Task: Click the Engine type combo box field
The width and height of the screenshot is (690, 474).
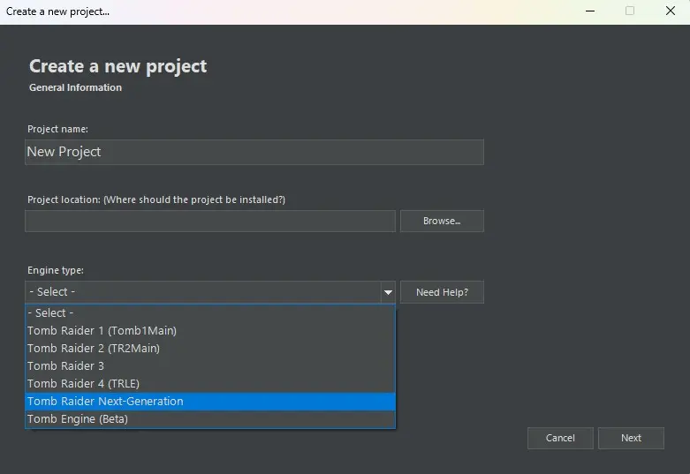Action: pyautogui.click(x=201, y=292)
